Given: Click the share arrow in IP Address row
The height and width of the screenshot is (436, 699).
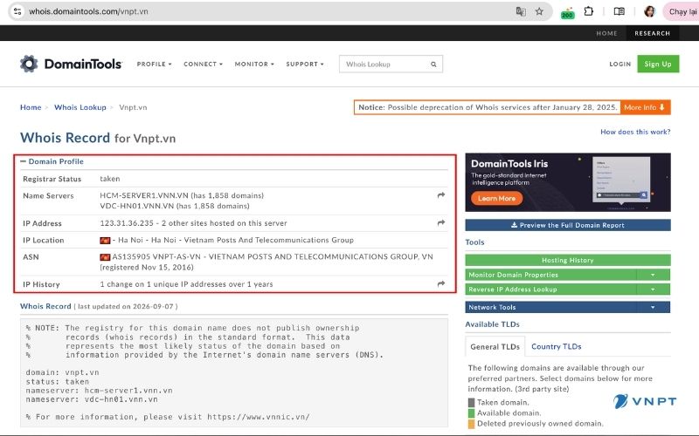Looking at the screenshot, I should (441, 222).
